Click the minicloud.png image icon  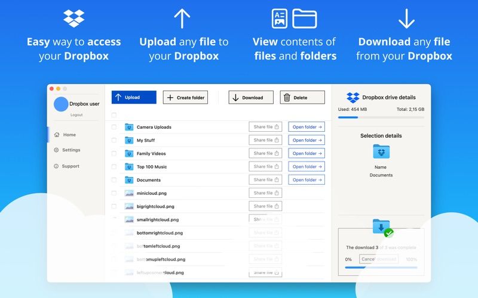pos(129,193)
